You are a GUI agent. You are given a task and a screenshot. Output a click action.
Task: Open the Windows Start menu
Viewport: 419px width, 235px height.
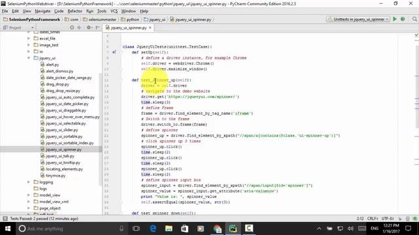coord(8,228)
